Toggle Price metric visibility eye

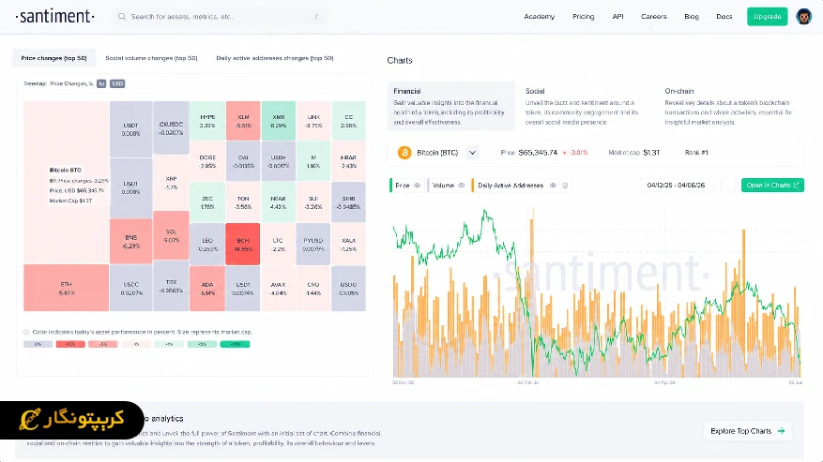pos(418,186)
